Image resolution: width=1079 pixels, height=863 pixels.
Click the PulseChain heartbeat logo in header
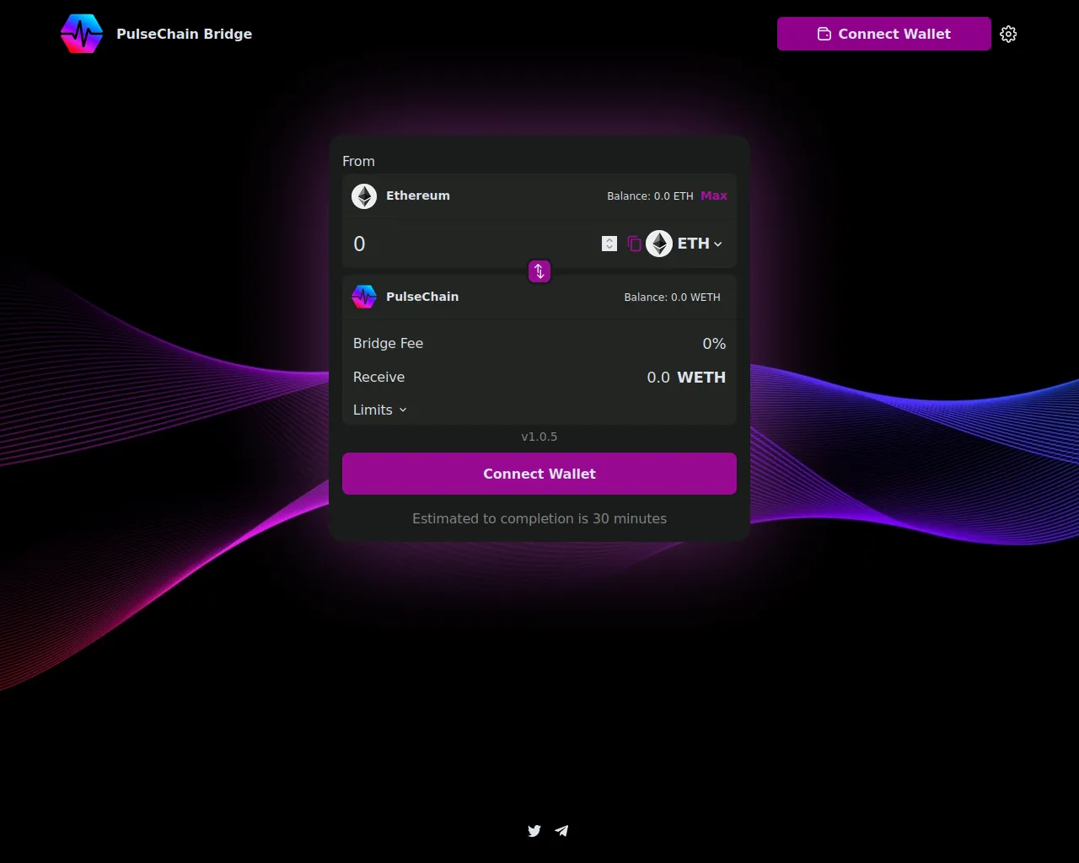tap(82, 34)
